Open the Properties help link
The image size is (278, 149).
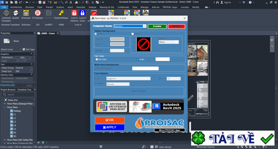(x=8, y=85)
